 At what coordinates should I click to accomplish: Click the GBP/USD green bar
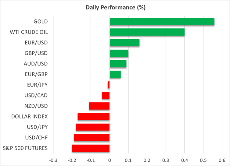point(119,53)
